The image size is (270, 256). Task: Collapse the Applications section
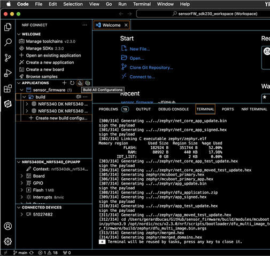pyautogui.click(x=19, y=83)
